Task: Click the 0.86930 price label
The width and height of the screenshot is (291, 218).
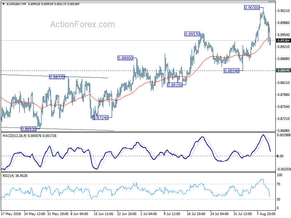Action: point(29,129)
